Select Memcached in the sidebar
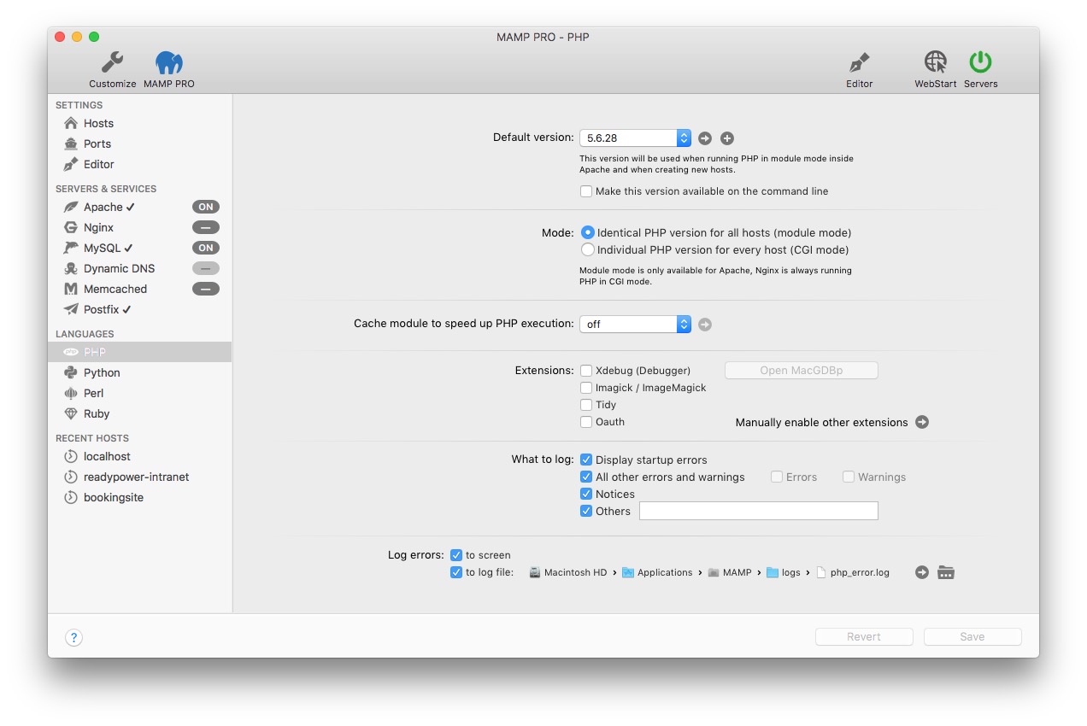 tap(115, 289)
